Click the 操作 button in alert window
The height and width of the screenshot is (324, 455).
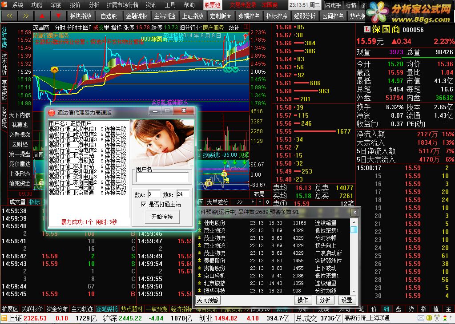(x=302, y=300)
